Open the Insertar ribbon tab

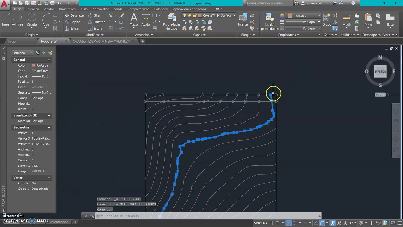click(x=33, y=9)
